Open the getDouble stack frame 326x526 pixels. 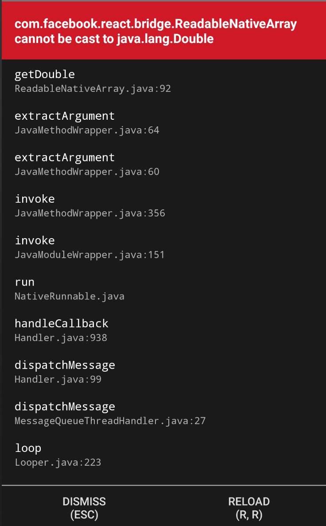(45, 74)
